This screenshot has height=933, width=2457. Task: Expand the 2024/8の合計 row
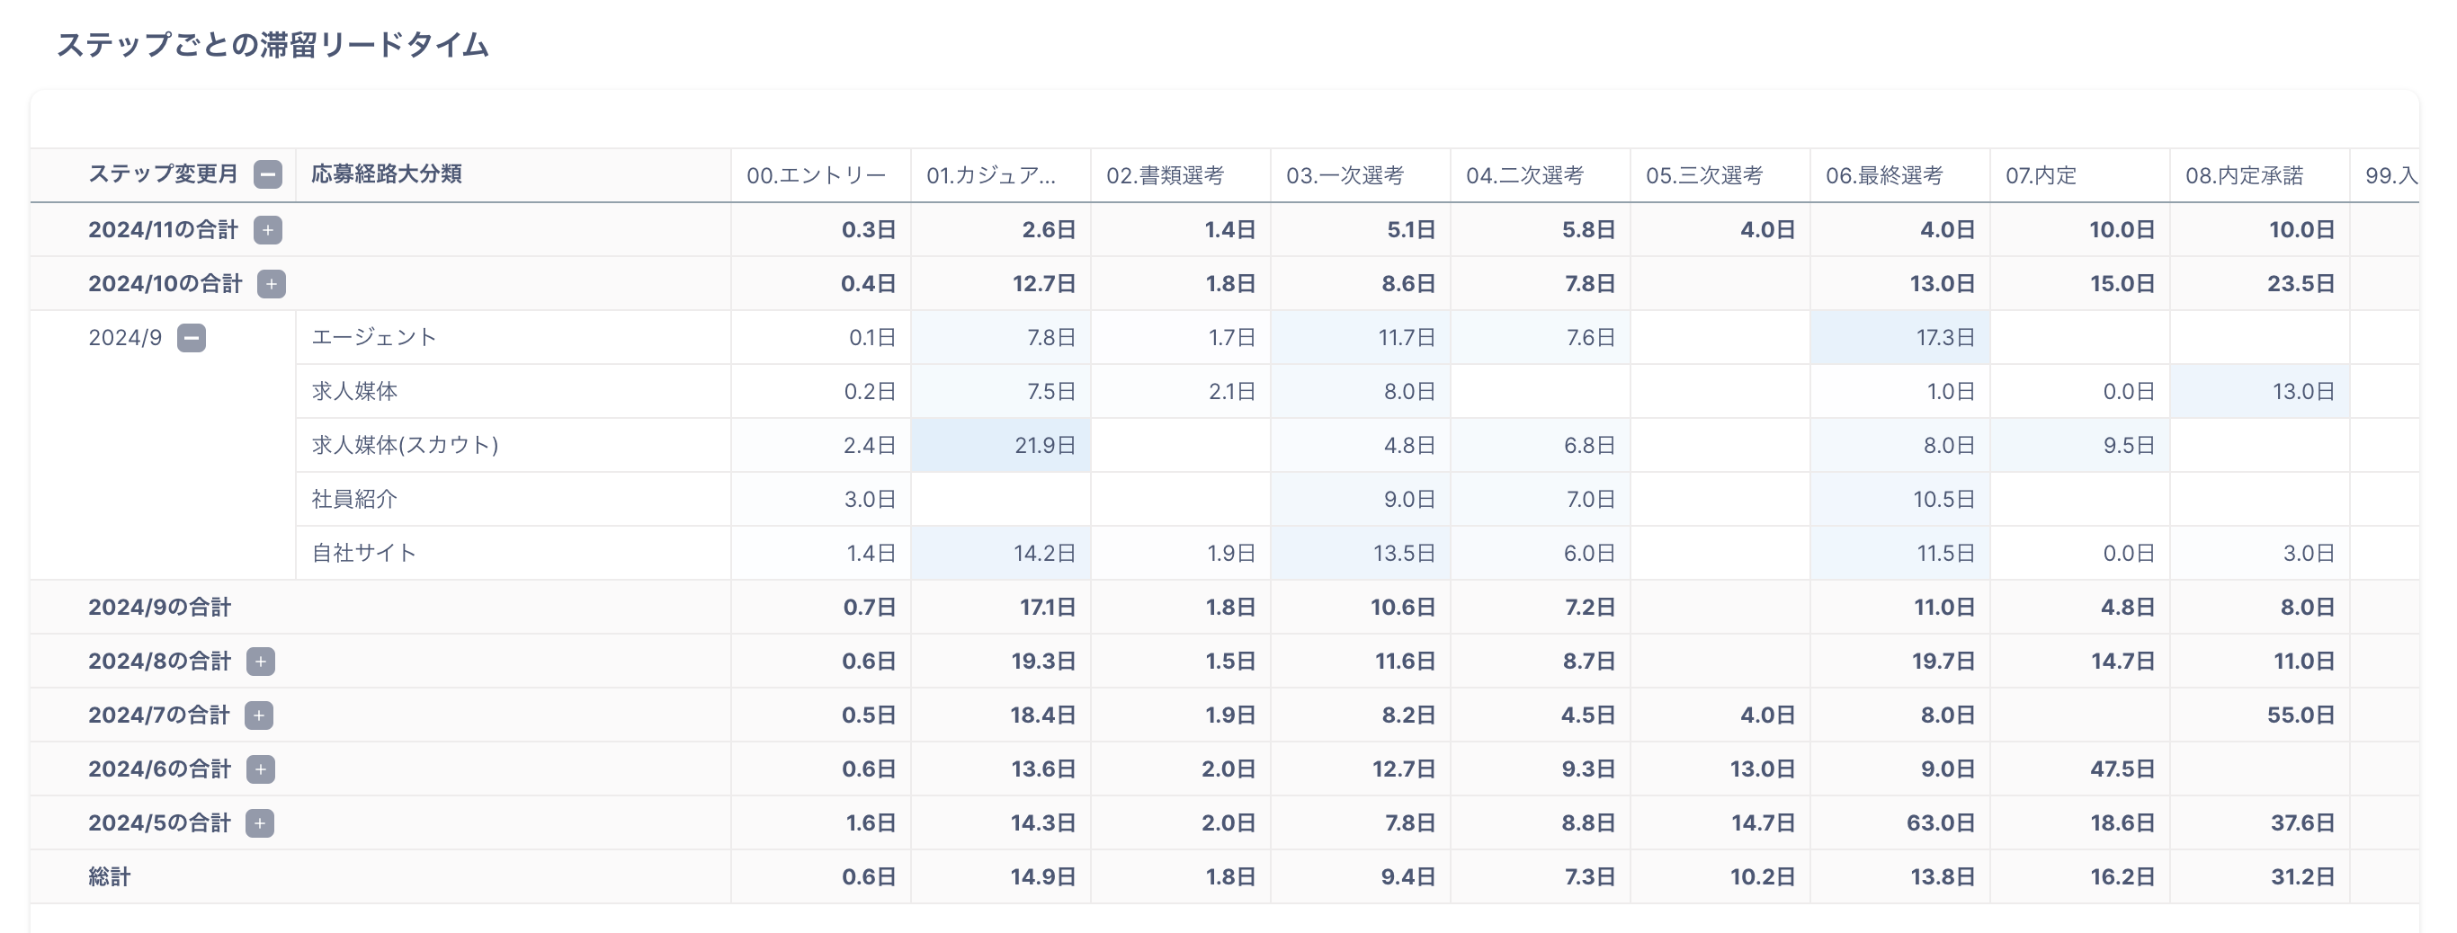pos(261,662)
